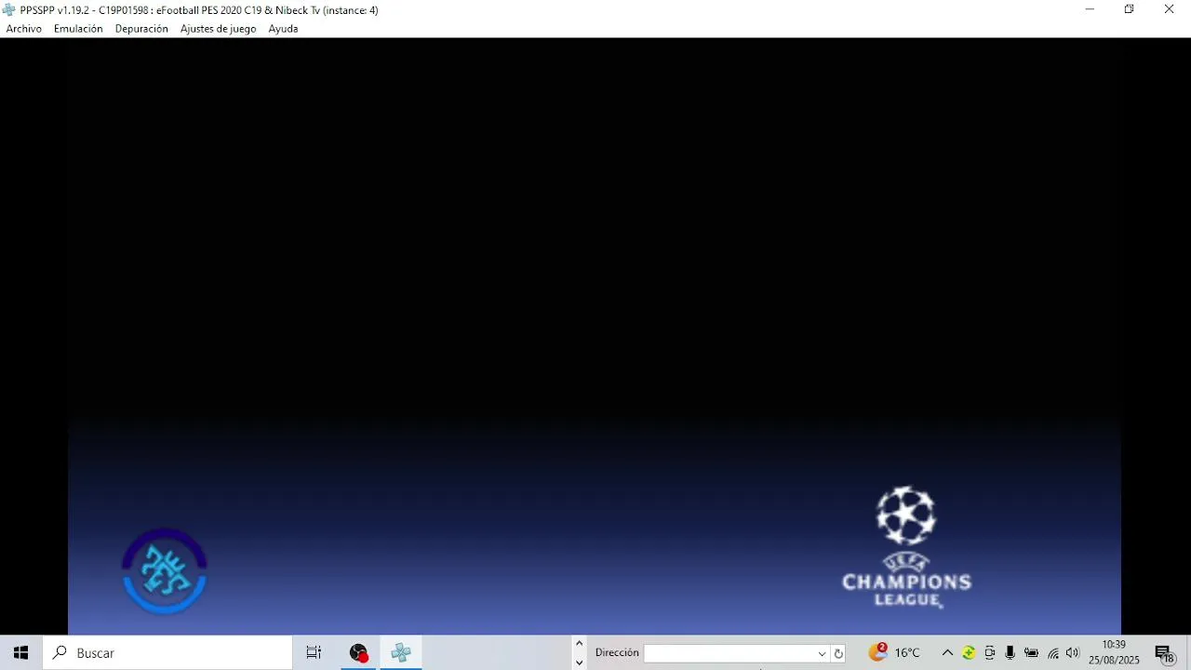Click the screen capture camera tray icon
Image resolution: width=1191 pixels, height=670 pixels.
click(989, 653)
